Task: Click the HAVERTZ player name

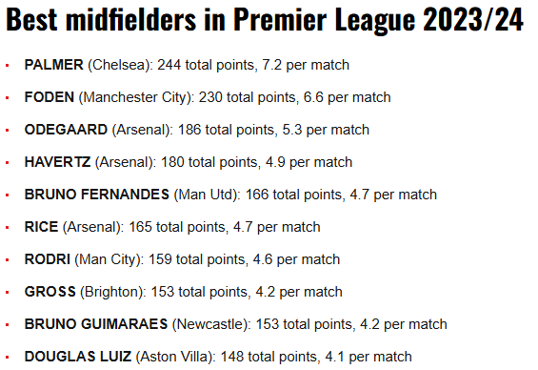Action: click(58, 162)
